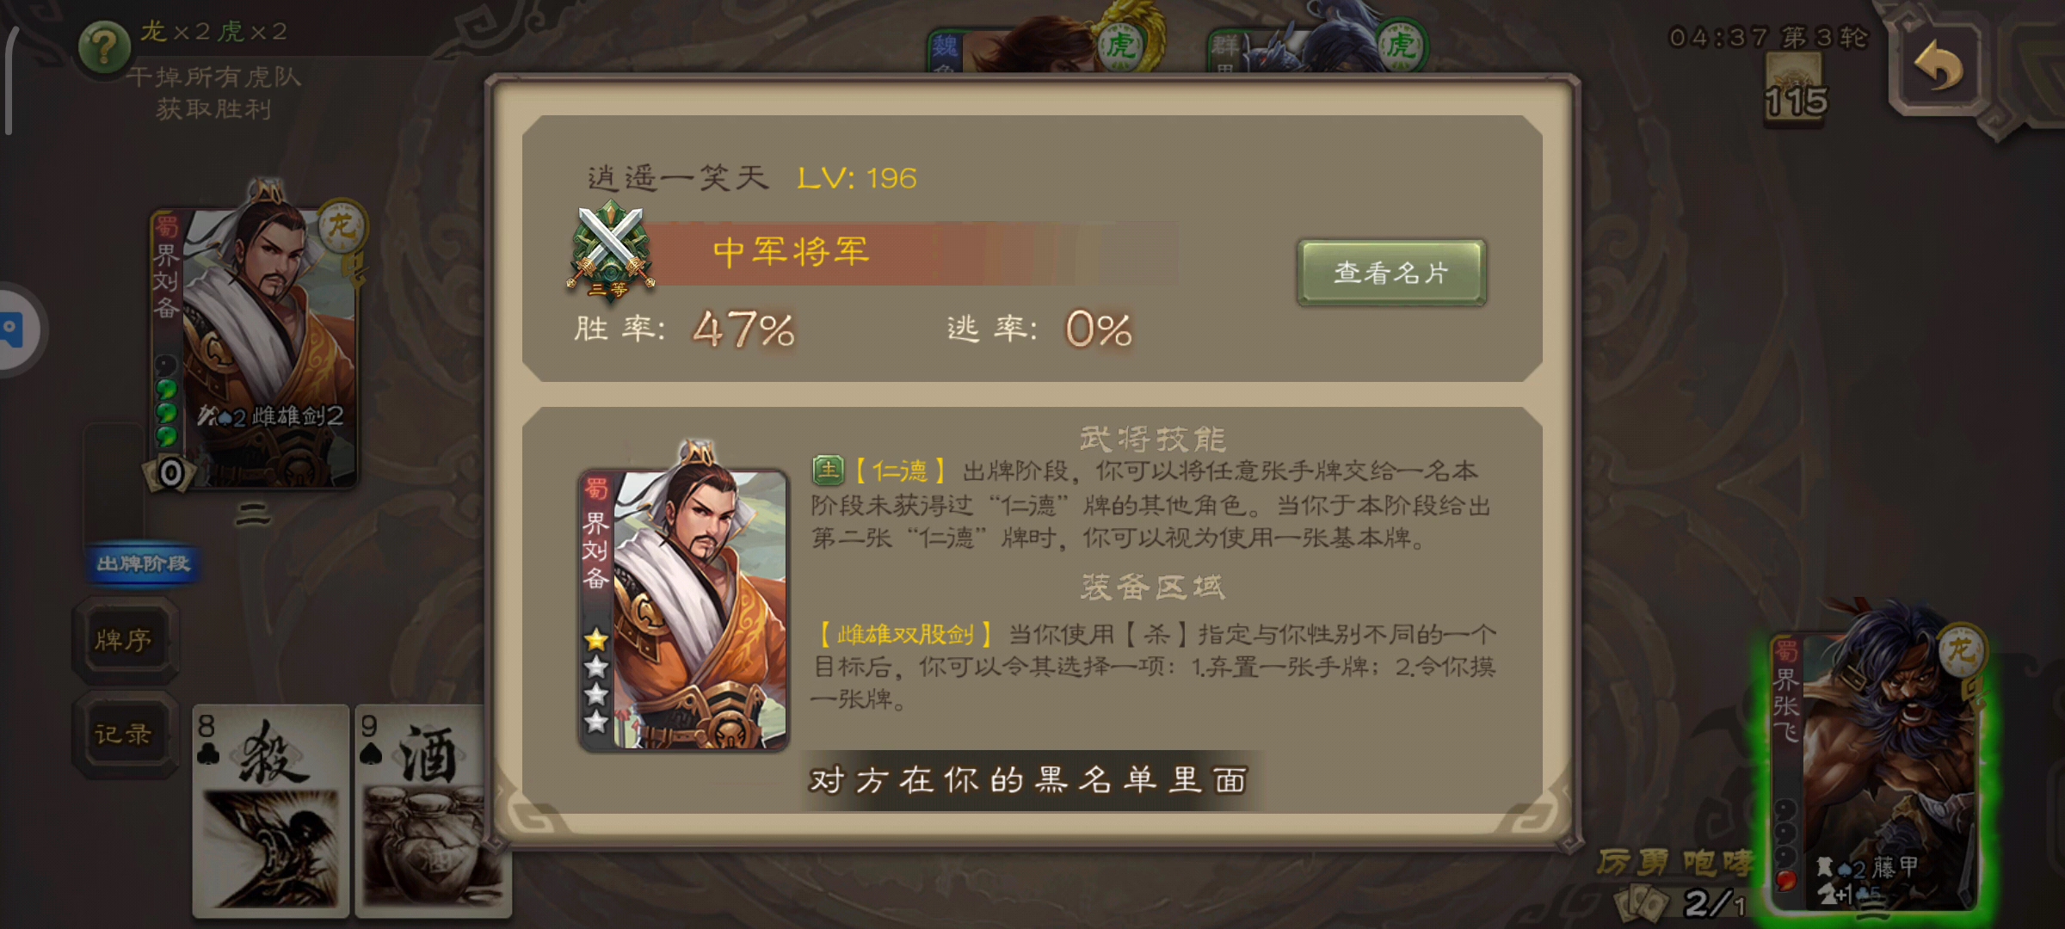Tap the 虎 badge on the 魏 player avatar
This screenshot has width=2065, height=929.
pos(1119,44)
